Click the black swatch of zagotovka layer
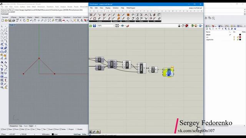 click(240, 39)
